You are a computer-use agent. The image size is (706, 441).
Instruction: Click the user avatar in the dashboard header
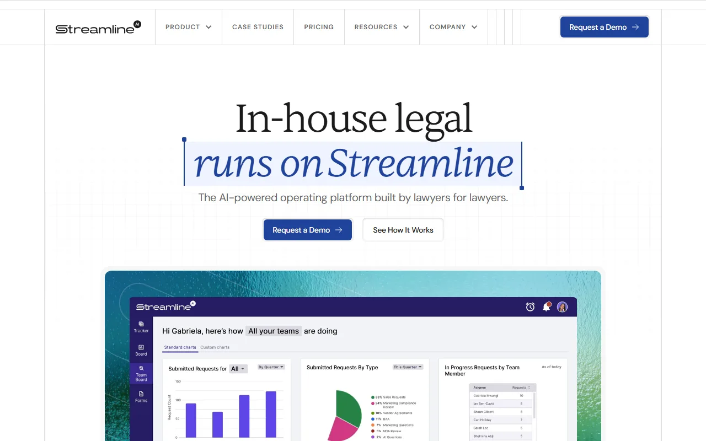tap(562, 307)
